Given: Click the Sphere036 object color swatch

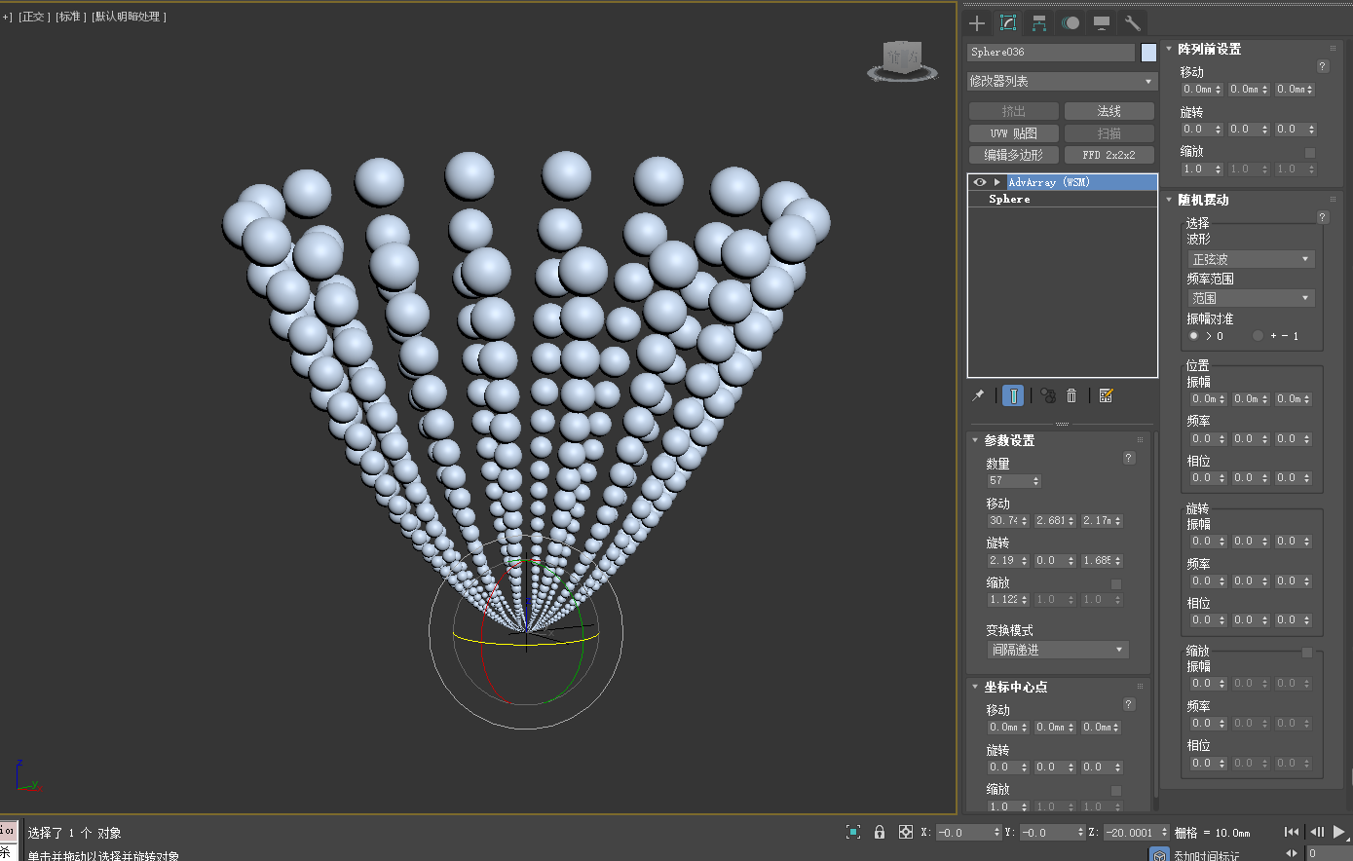Looking at the screenshot, I should 1148,53.
